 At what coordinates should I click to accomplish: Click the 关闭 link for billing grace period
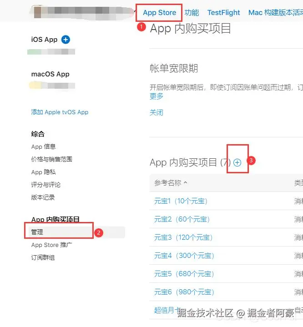click(157, 113)
